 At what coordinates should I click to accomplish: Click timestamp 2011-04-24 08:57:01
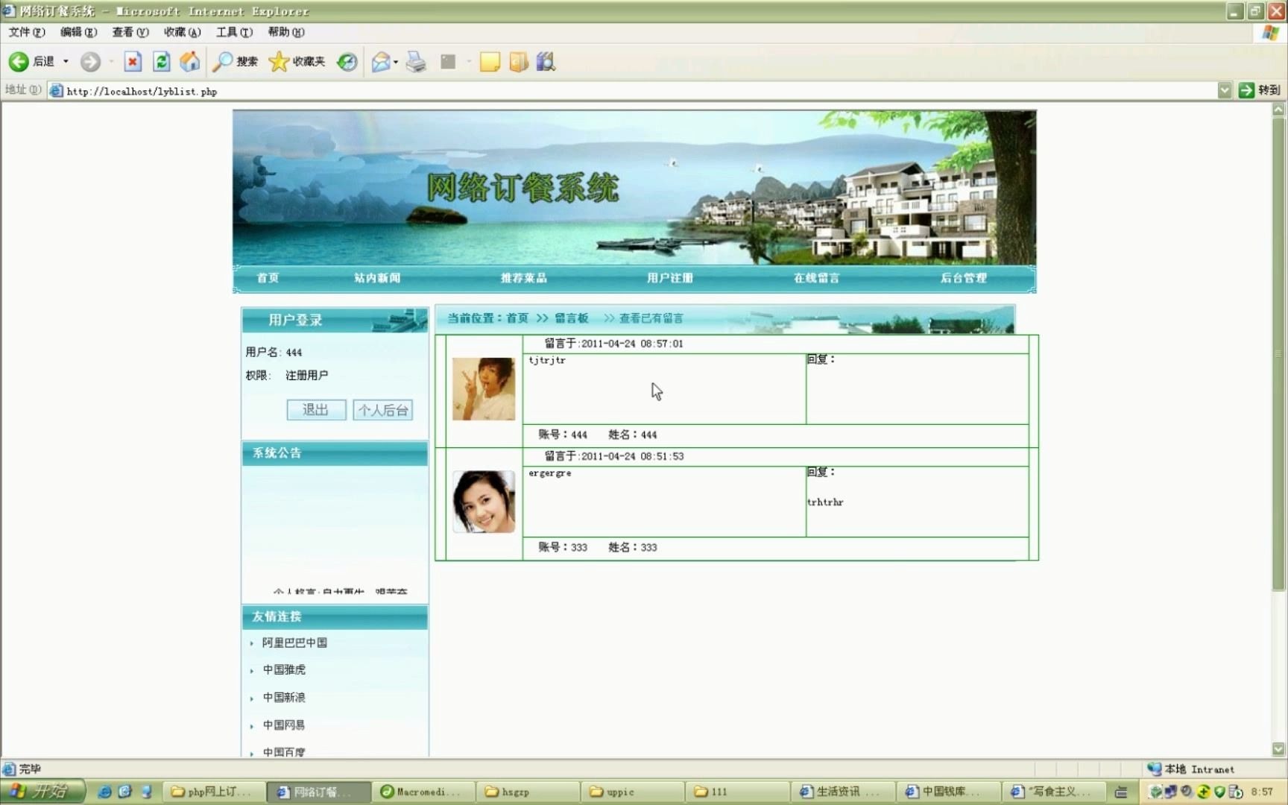pyautogui.click(x=632, y=344)
